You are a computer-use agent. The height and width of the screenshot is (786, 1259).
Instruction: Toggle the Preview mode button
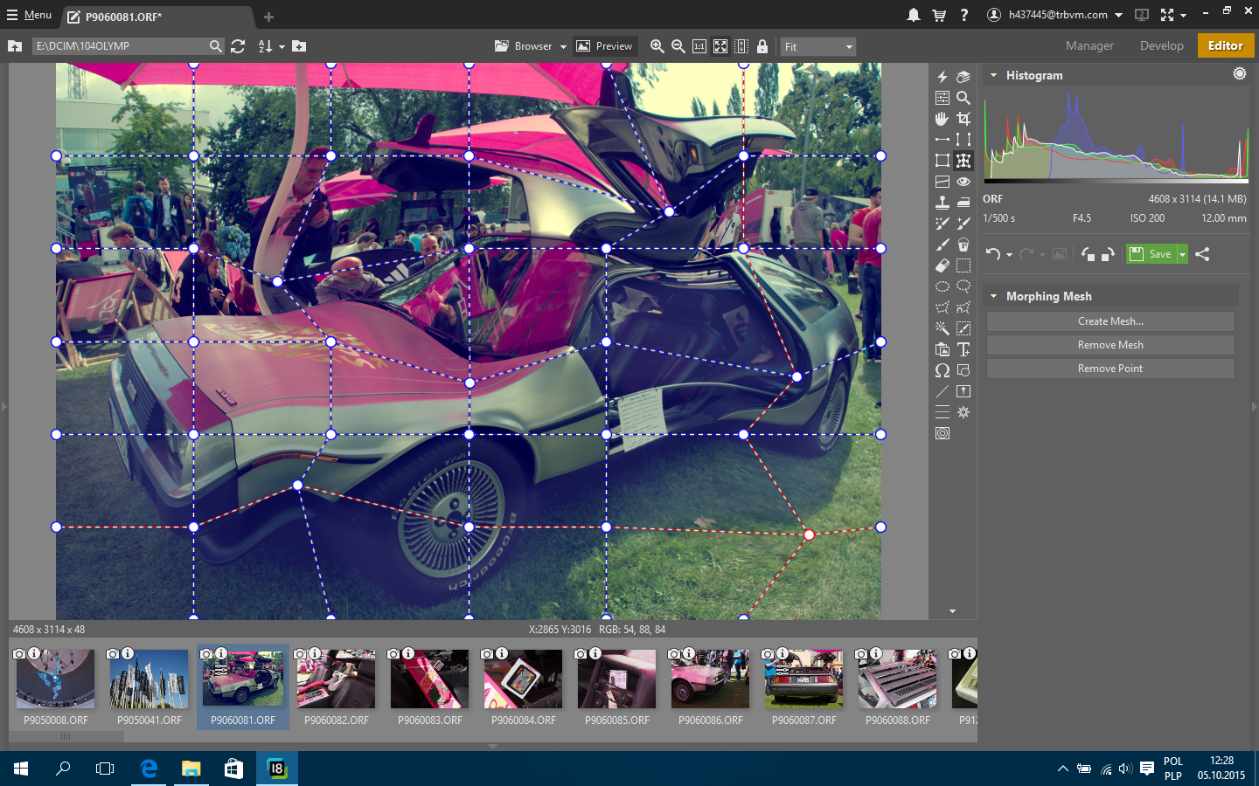604,46
